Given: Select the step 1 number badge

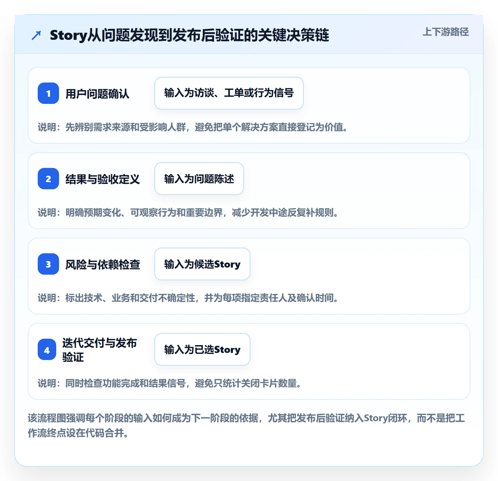Looking at the screenshot, I should [x=48, y=93].
